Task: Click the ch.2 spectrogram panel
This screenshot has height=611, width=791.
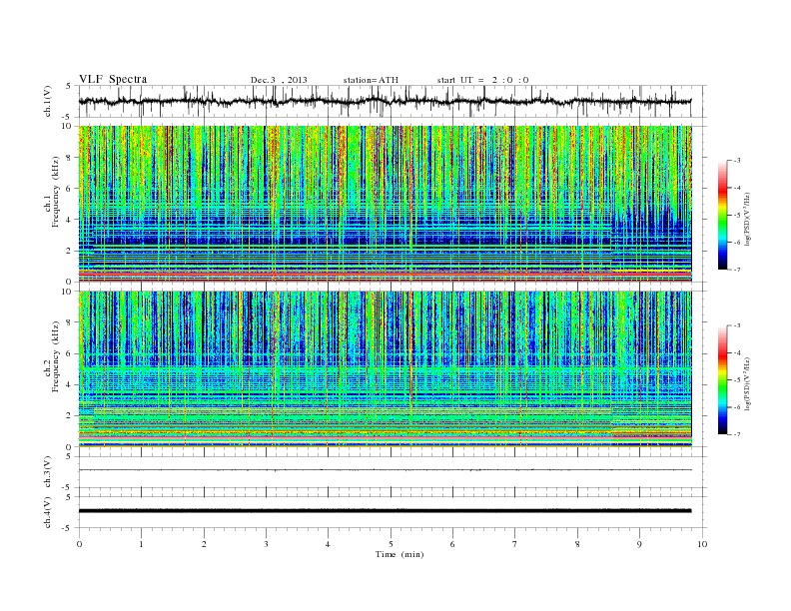Action: tap(386, 369)
